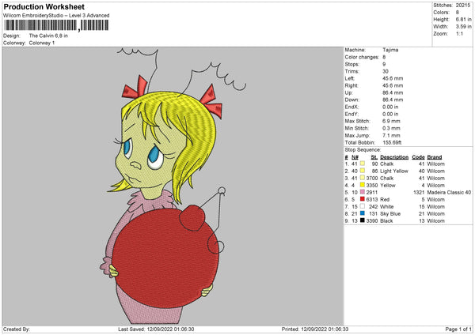Click the 'St.' column header
This screenshot has width=475, height=335.
pyautogui.click(x=374, y=157)
